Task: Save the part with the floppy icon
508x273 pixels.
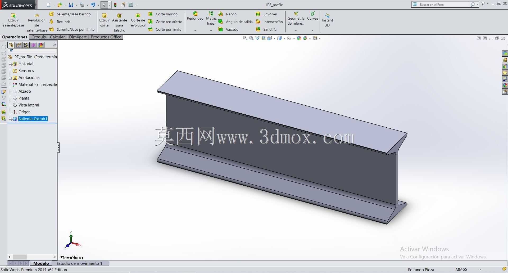Action: pos(71,5)
